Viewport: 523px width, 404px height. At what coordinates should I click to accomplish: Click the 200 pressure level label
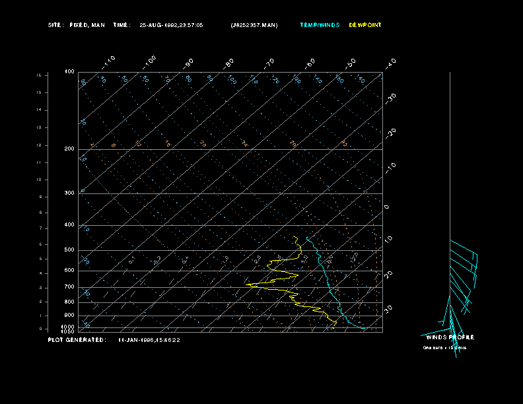(x=69, y=149)
